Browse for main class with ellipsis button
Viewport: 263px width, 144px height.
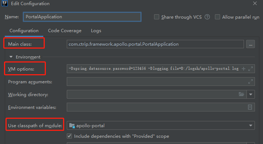[251, 44]
